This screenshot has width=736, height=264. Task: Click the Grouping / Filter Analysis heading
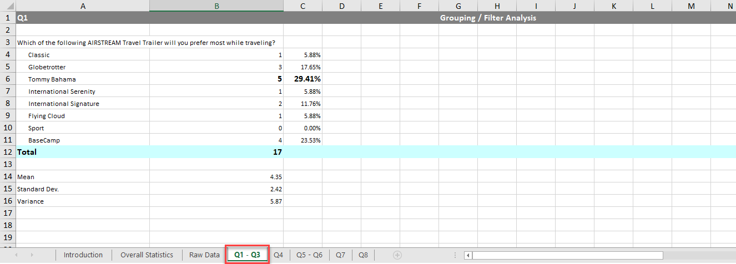(x=488, y=18)
